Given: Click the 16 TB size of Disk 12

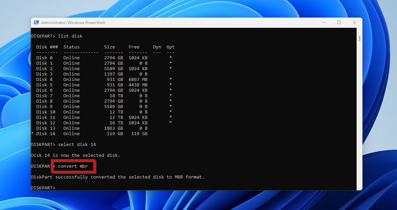Looking at the screenshot, I should point(116,123).
